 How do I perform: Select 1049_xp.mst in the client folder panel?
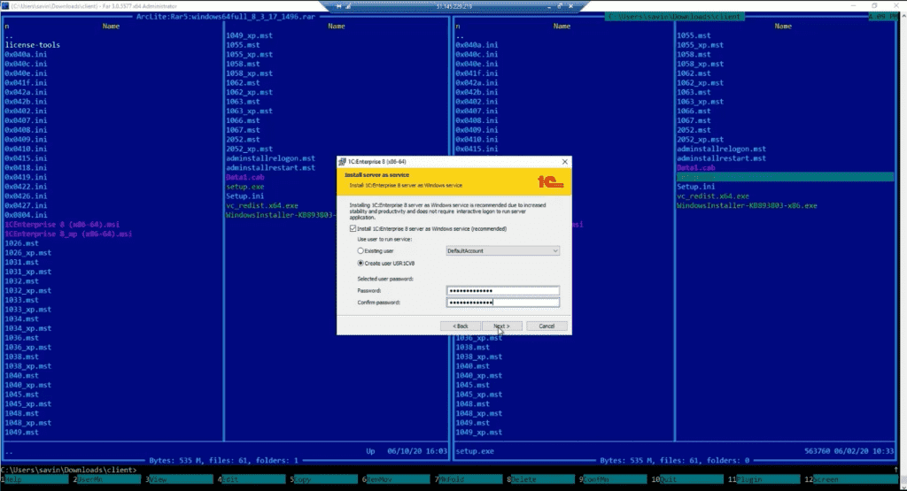coord(479,432)
